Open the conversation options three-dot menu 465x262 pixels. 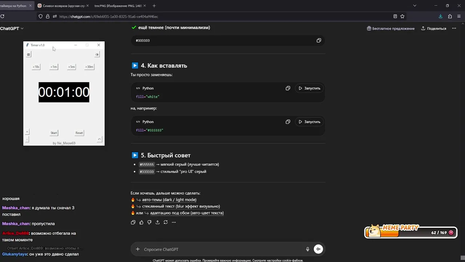click(454, 28)
